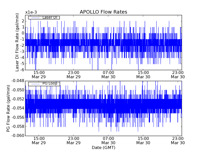Click the blue line sample in Laser DI legend

coord(35,18)
